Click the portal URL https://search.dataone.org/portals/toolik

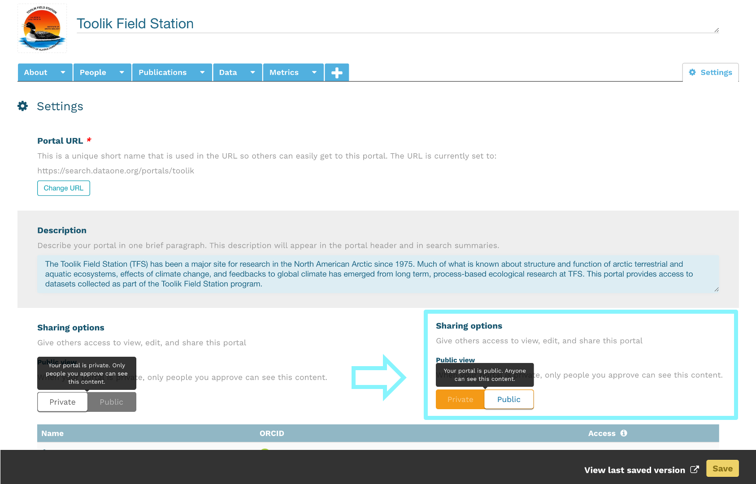click(x=116, y=171)
